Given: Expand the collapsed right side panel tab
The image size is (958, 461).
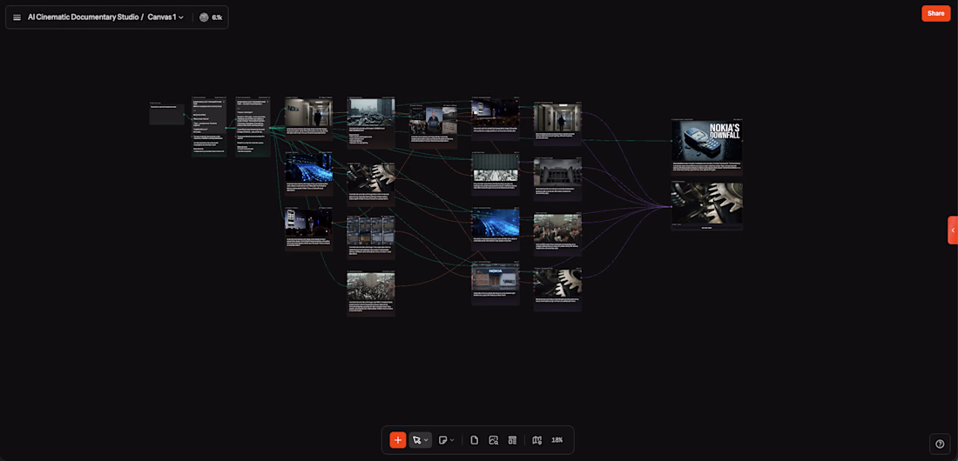Looking at the screenshot, I should [x=953, y=230].
